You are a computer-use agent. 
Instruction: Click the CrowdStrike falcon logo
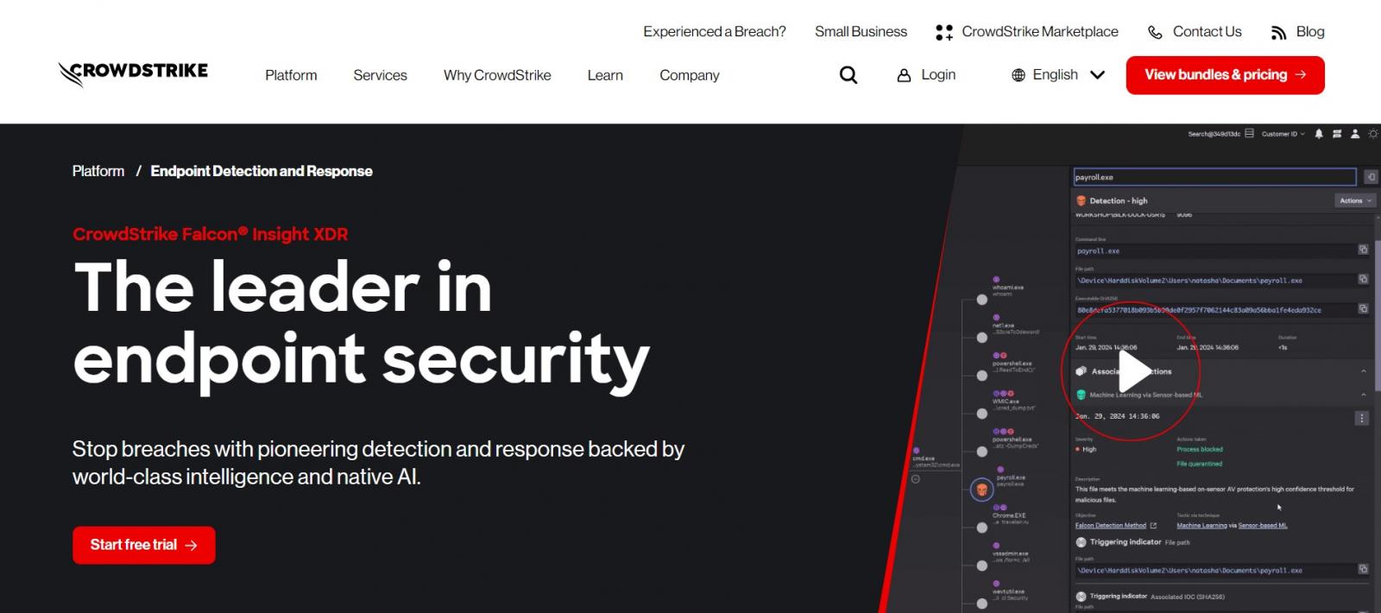[133, 74]
